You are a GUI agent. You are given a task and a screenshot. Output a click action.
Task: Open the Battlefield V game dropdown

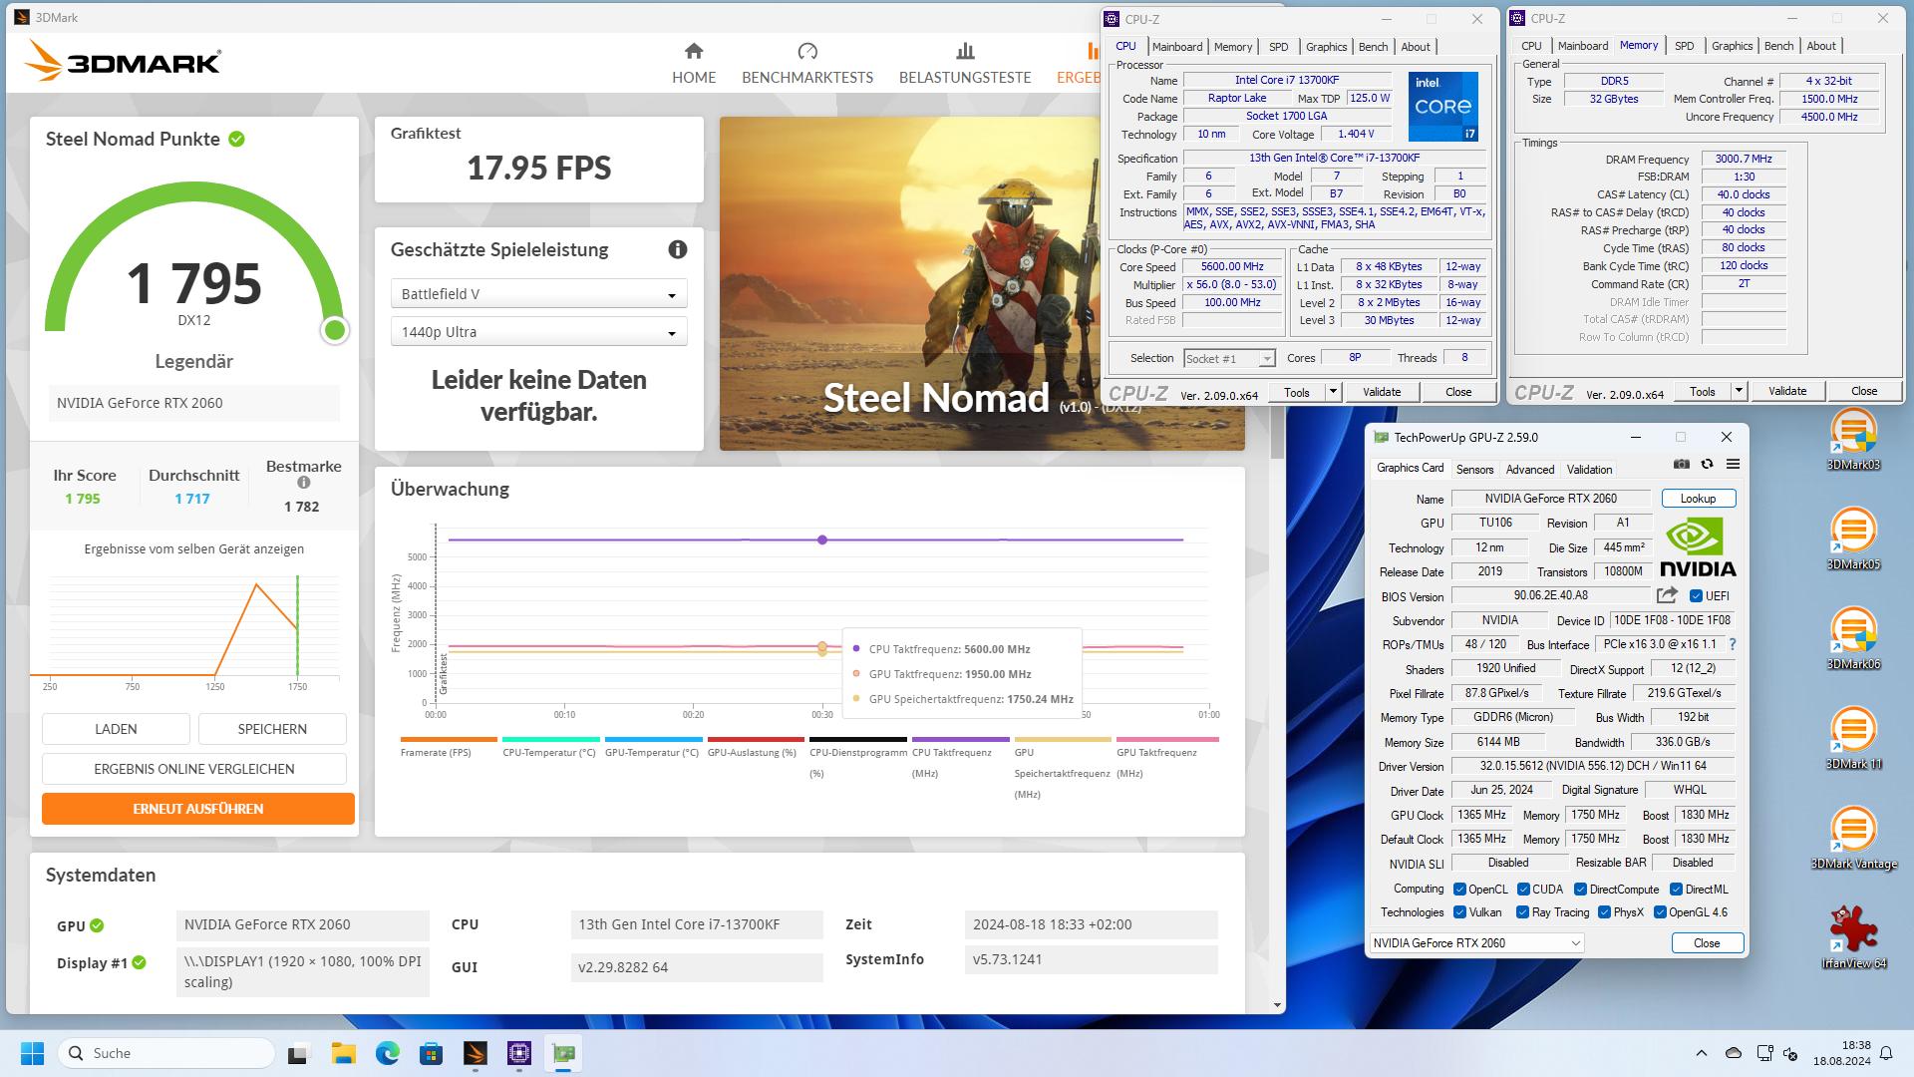538,294
